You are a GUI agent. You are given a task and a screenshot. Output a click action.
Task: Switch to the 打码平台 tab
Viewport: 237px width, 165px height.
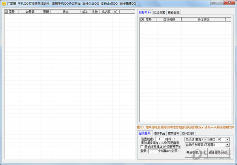[x=159, y=133]
